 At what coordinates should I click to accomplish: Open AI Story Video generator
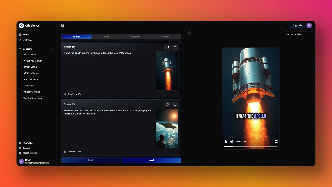pos(31,73)
